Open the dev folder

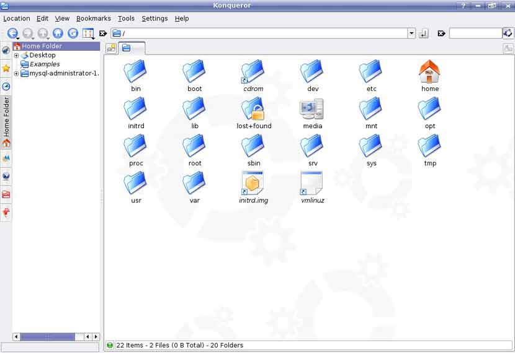pos(312,76)
